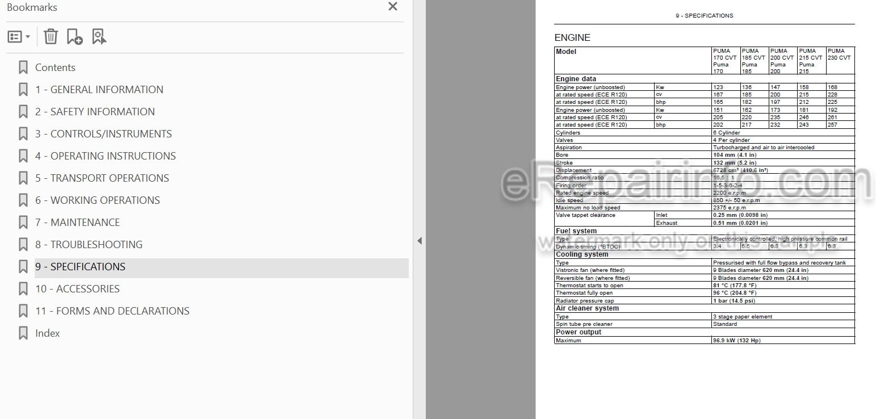Click 'Pressurised with full flow bypass' cooling type
Image resolution: width=876 pixels, height=419 pixels.
(779, 263)
